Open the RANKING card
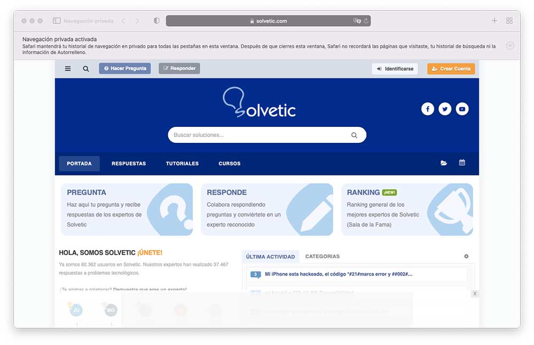 pos(407,209)
